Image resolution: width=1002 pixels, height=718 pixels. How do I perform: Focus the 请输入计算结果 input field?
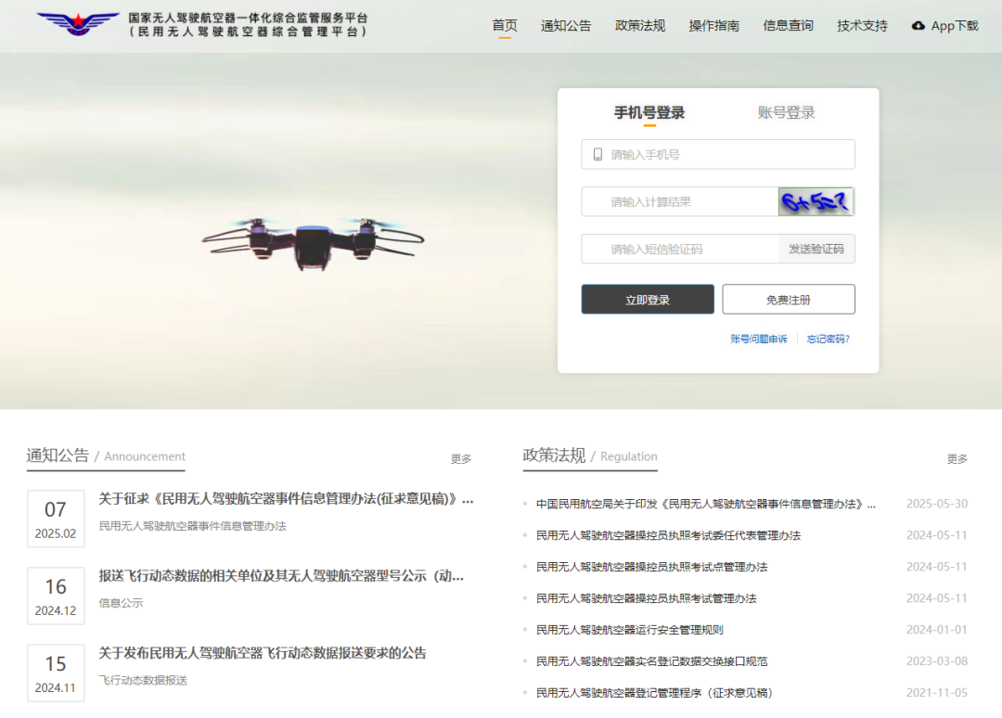point(680,202)
